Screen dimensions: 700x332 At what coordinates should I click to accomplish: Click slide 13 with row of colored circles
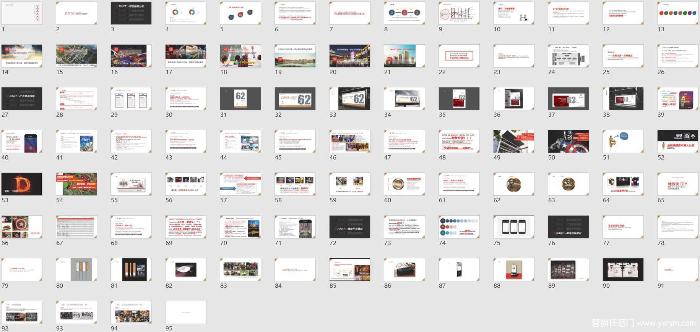click(677, 13)
